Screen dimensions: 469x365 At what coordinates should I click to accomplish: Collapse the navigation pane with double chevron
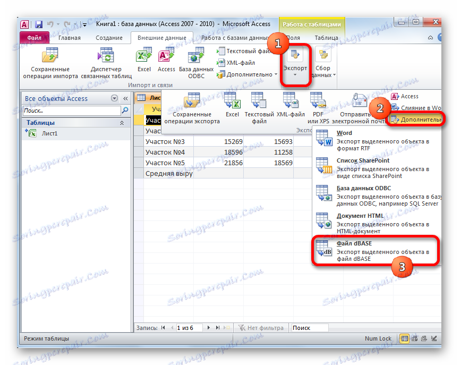(125, 98)
